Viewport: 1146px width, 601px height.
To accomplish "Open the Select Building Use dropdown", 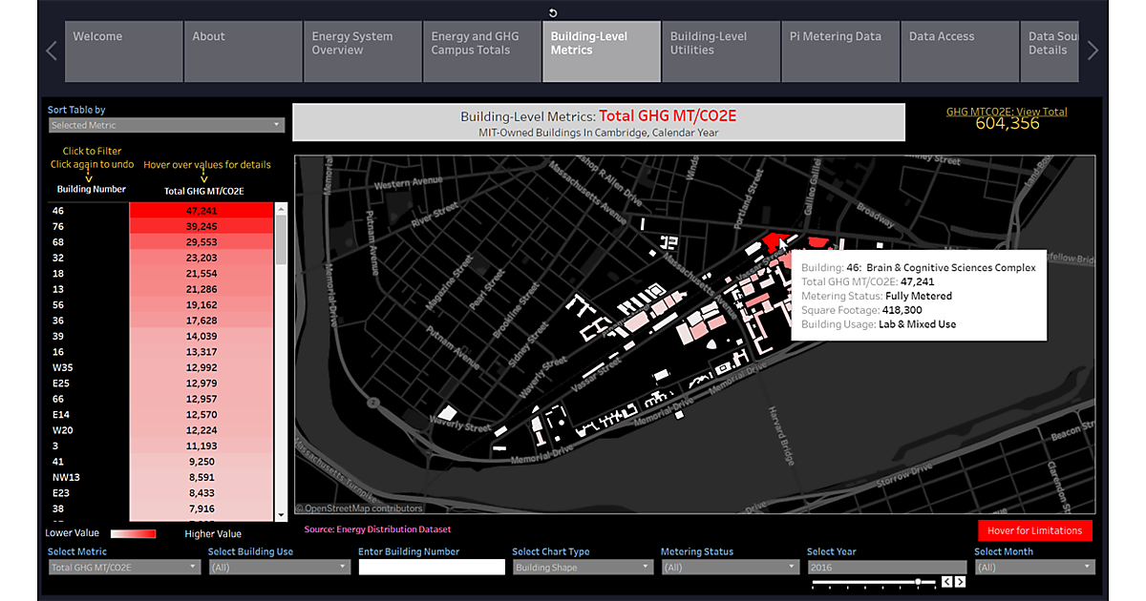I will 279,567.
